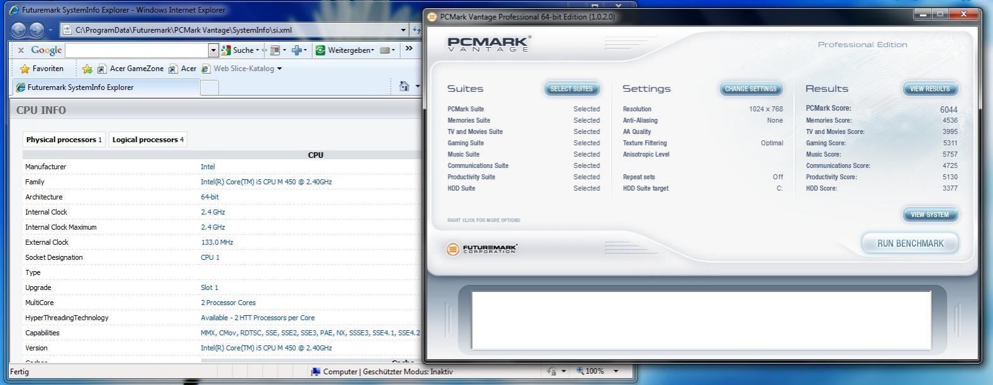Close the Google toolbar with the X

tap(21, 50)
